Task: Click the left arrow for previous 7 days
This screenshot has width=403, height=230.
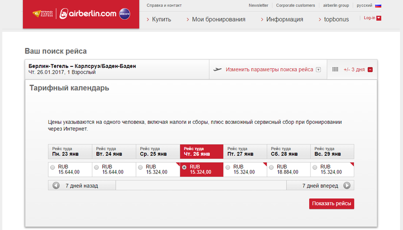Action: 56,186
